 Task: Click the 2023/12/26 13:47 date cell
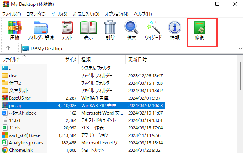[145, 76]
